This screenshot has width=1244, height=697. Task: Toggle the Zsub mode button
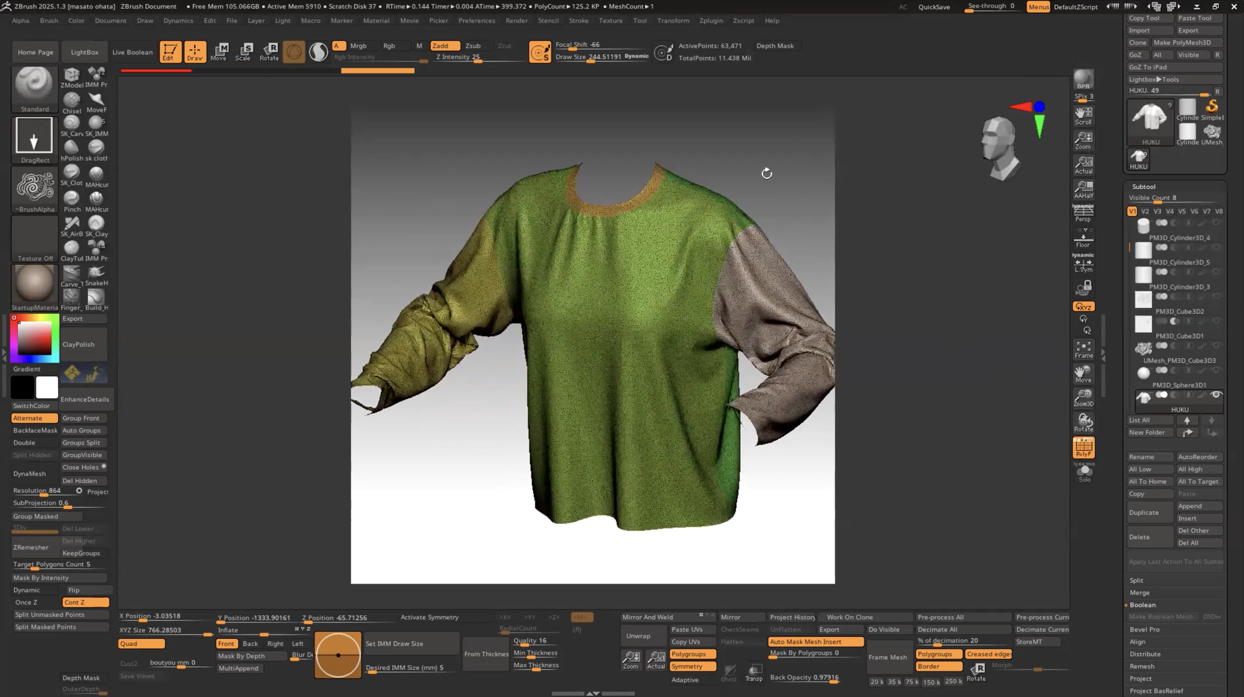473,45
